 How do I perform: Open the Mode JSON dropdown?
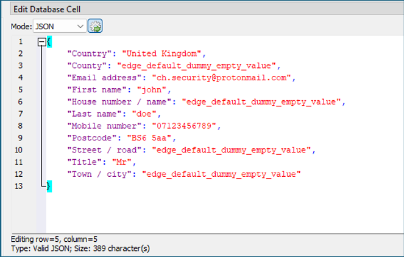coord(60,26)
